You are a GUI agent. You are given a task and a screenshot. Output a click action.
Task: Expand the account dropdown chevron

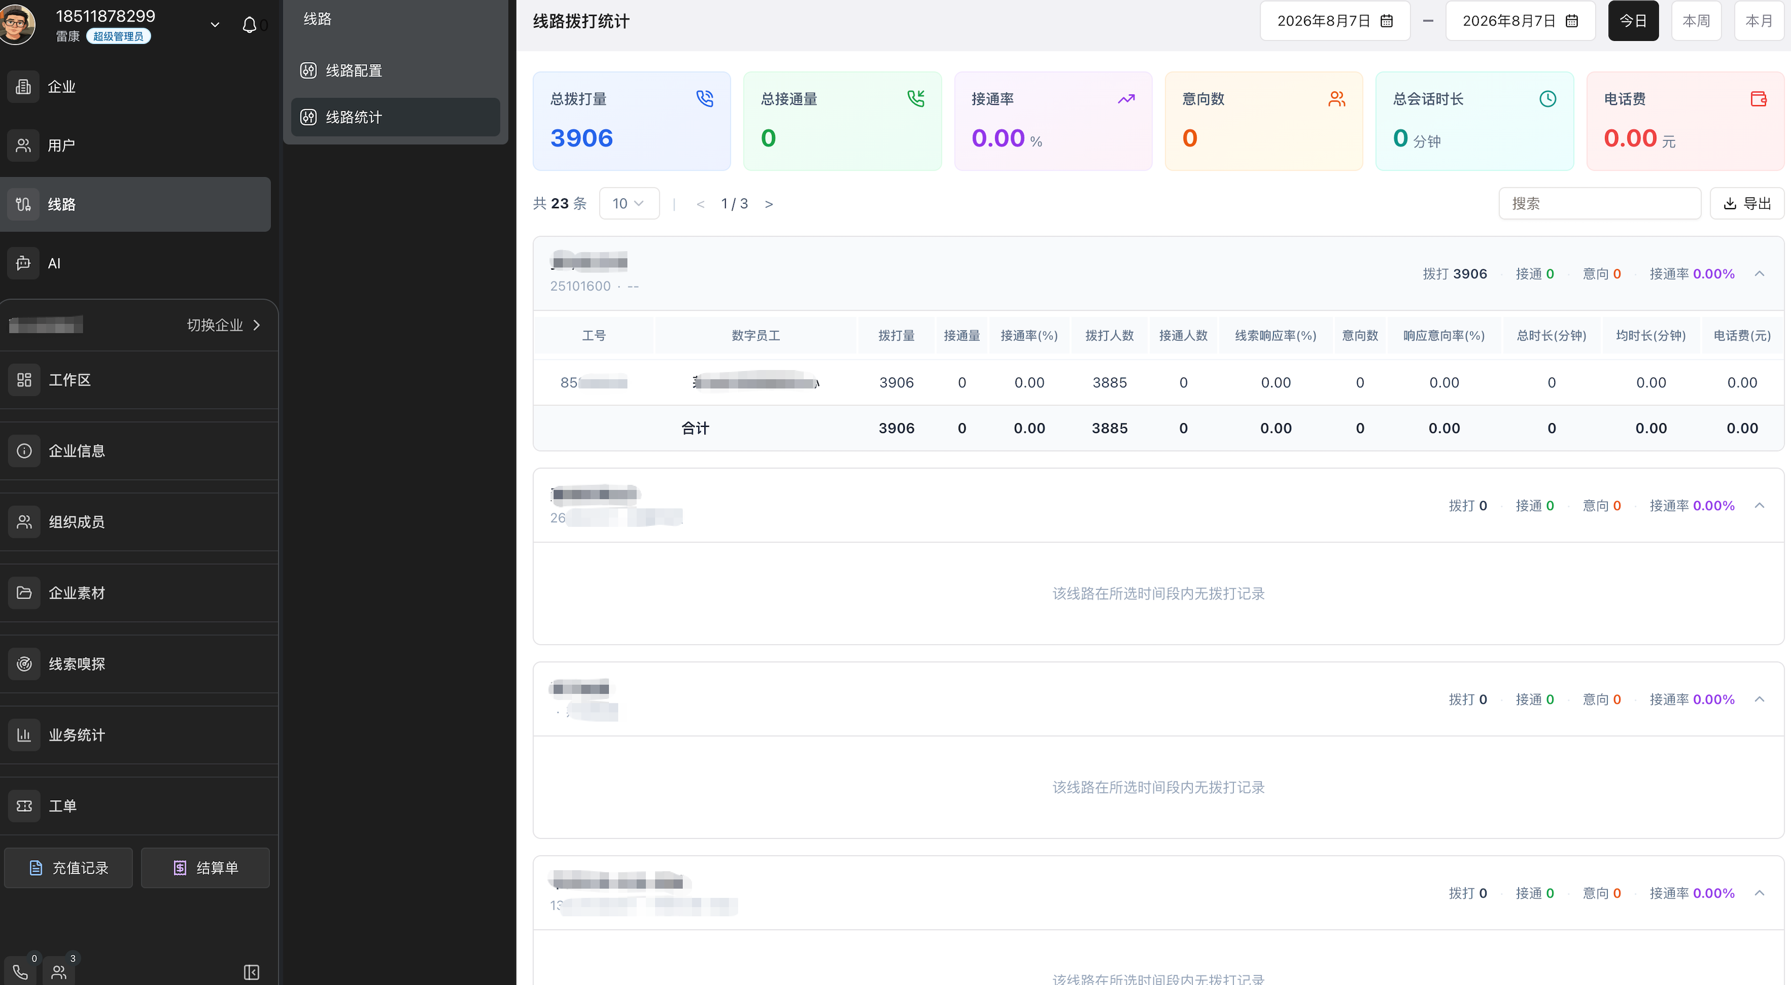[x=215, y=25]
